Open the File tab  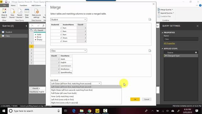click(x=4, y=5)
